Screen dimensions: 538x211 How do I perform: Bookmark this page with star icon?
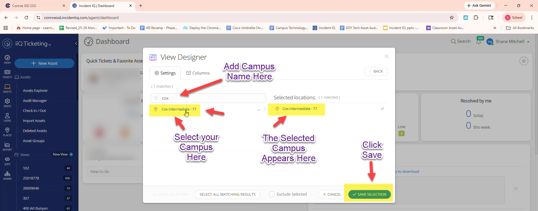(452, 18)
